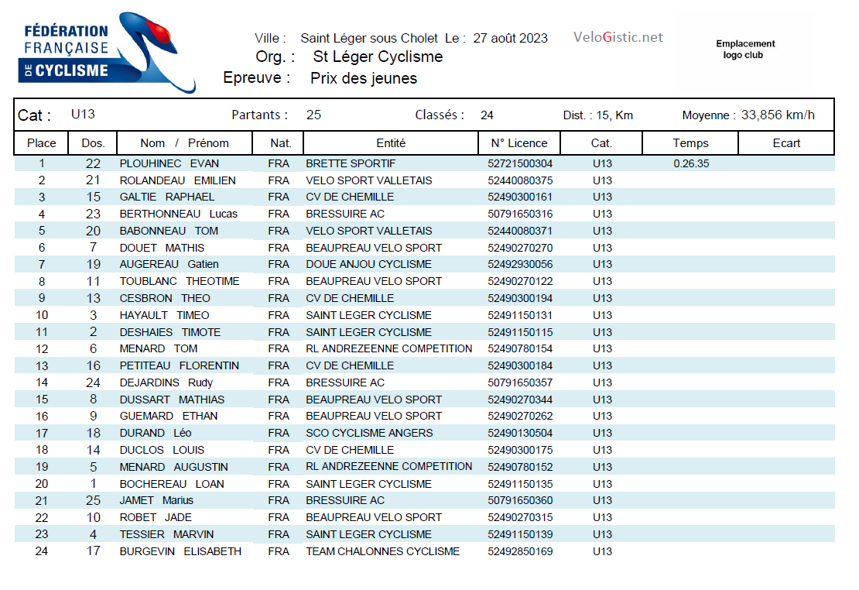
Task: Select the 'Dos.' column header
Action: [93, 143]
